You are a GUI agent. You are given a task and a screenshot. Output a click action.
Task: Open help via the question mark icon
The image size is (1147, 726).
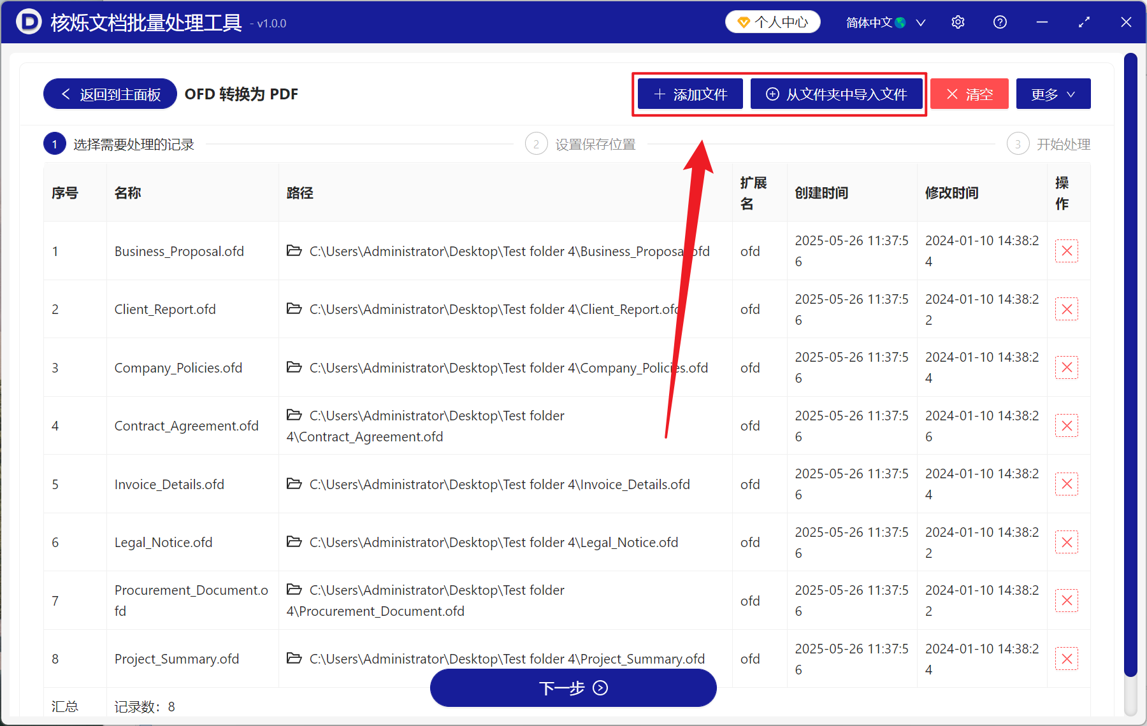[1000, 22]
